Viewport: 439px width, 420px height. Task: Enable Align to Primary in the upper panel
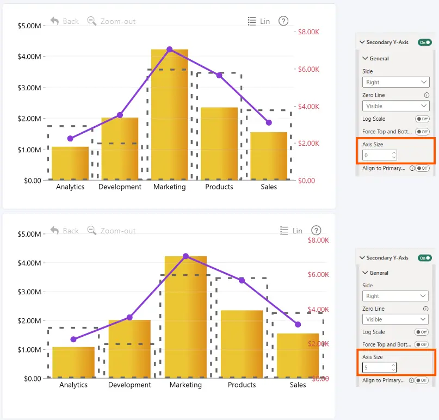point(422,168)
